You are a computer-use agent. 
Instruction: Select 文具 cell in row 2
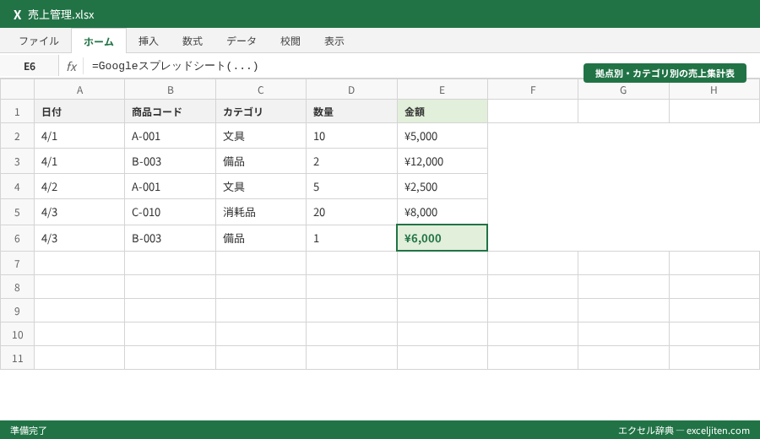pos(261,136)
